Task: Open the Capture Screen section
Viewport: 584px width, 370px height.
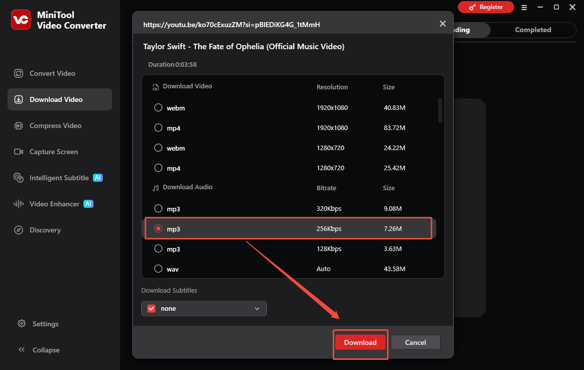Action: click(60, 152)
